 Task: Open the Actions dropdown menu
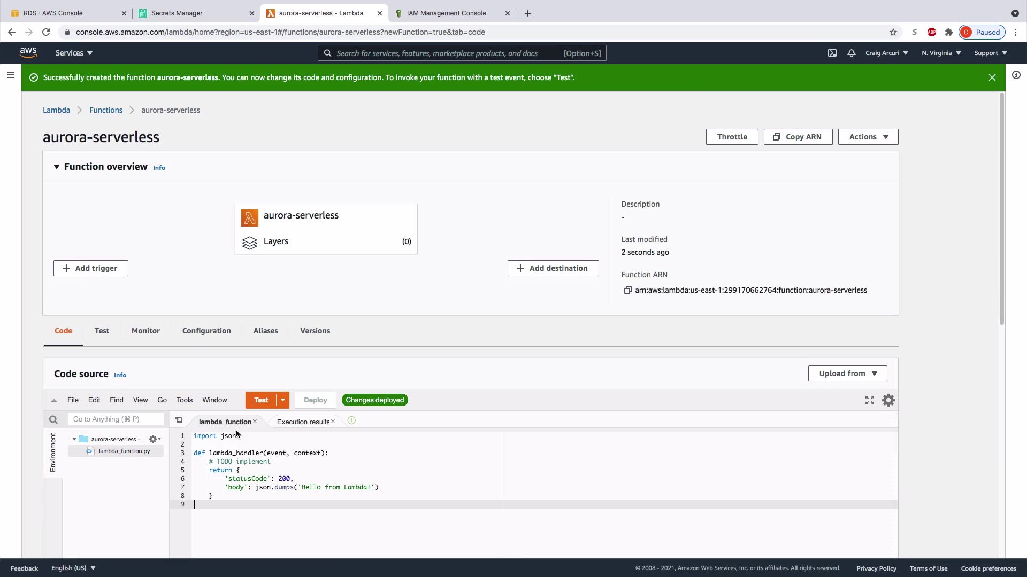coord(868,137)
